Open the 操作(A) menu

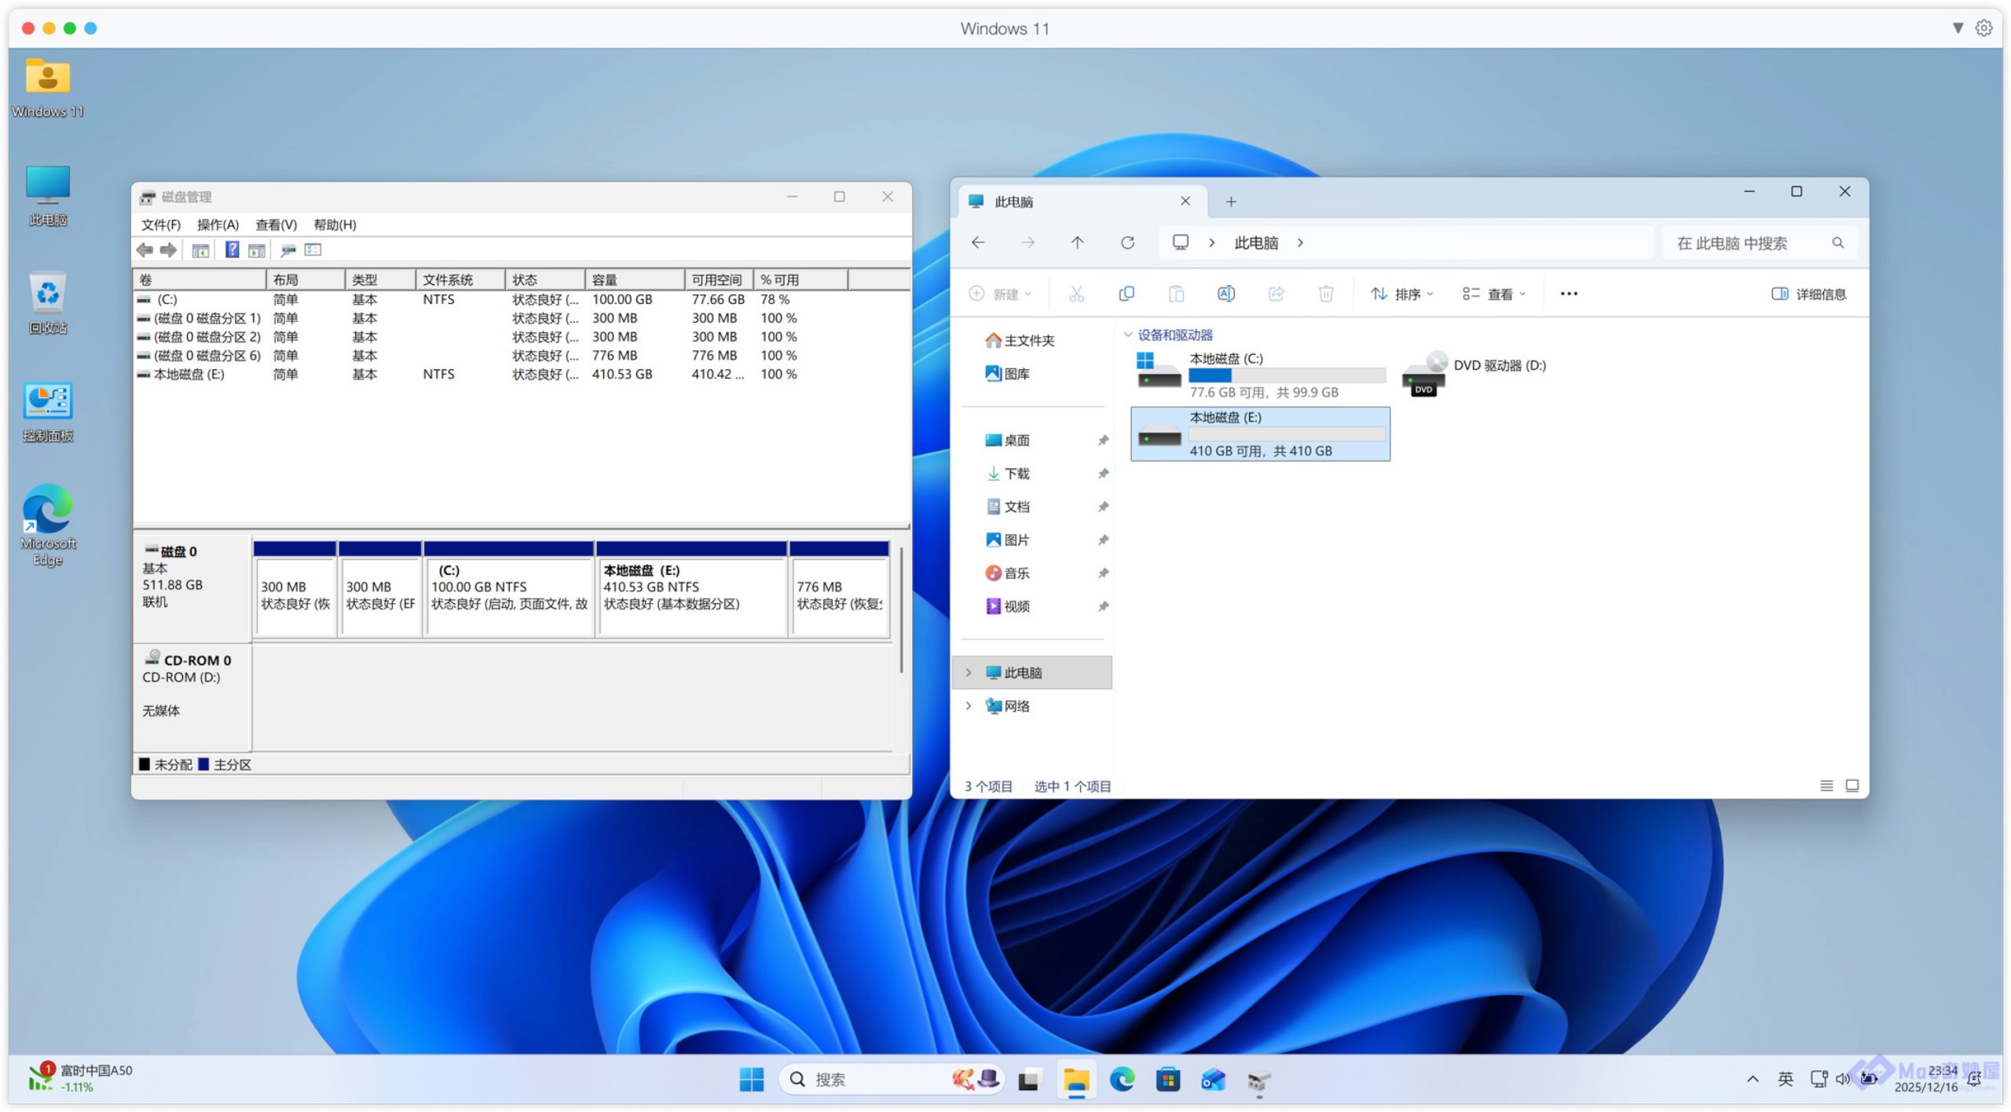217,225
